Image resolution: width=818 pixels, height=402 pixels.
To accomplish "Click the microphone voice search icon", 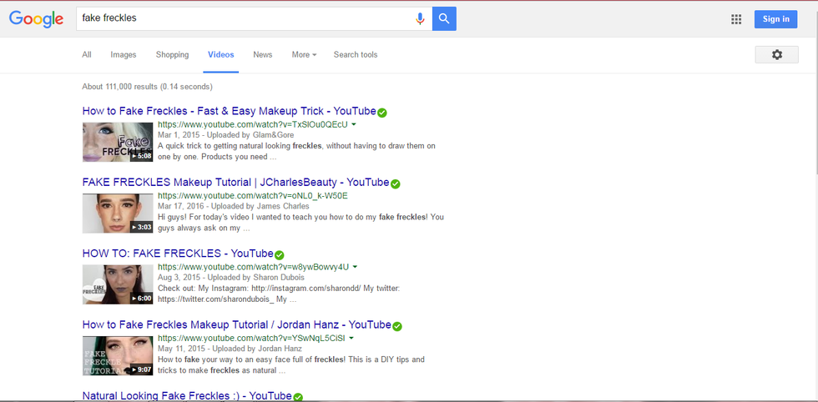I will coord(421,18).
